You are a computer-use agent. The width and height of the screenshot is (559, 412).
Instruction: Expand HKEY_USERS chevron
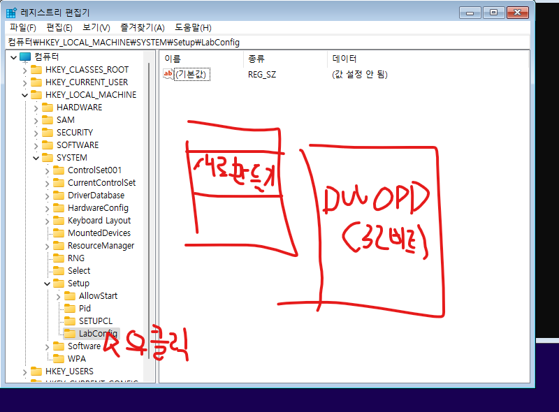[x=24, y=371]
